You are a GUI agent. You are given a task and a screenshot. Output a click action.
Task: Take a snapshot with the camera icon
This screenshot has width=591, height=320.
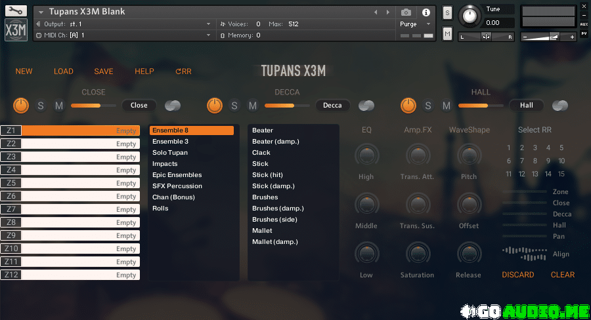(406, 12)
